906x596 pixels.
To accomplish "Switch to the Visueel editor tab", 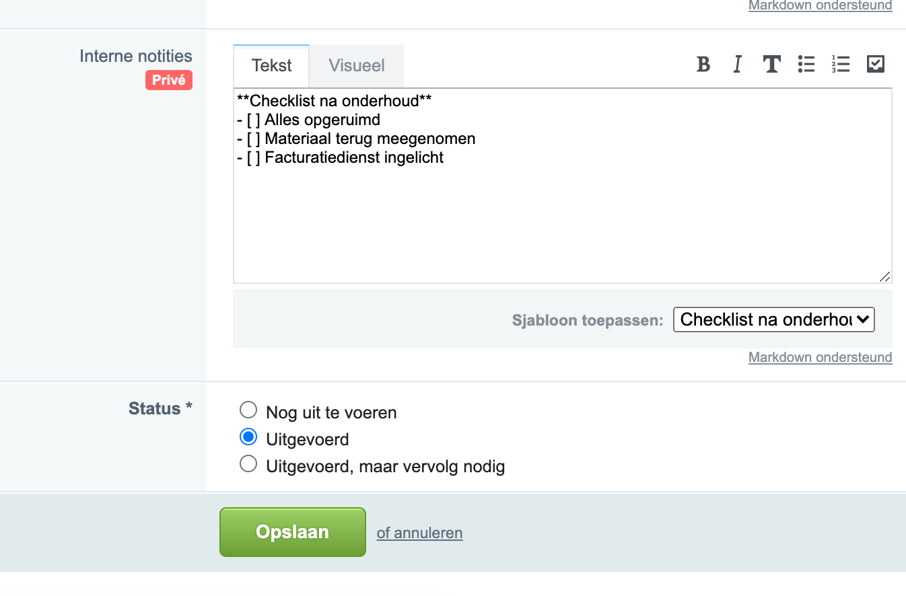I will 356,65.
